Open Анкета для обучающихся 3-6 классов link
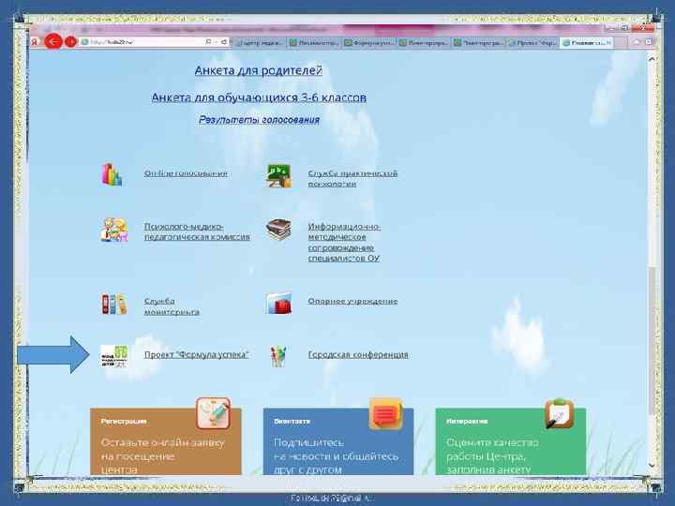This screenshot has width=675, height=506. pos(259,97)
